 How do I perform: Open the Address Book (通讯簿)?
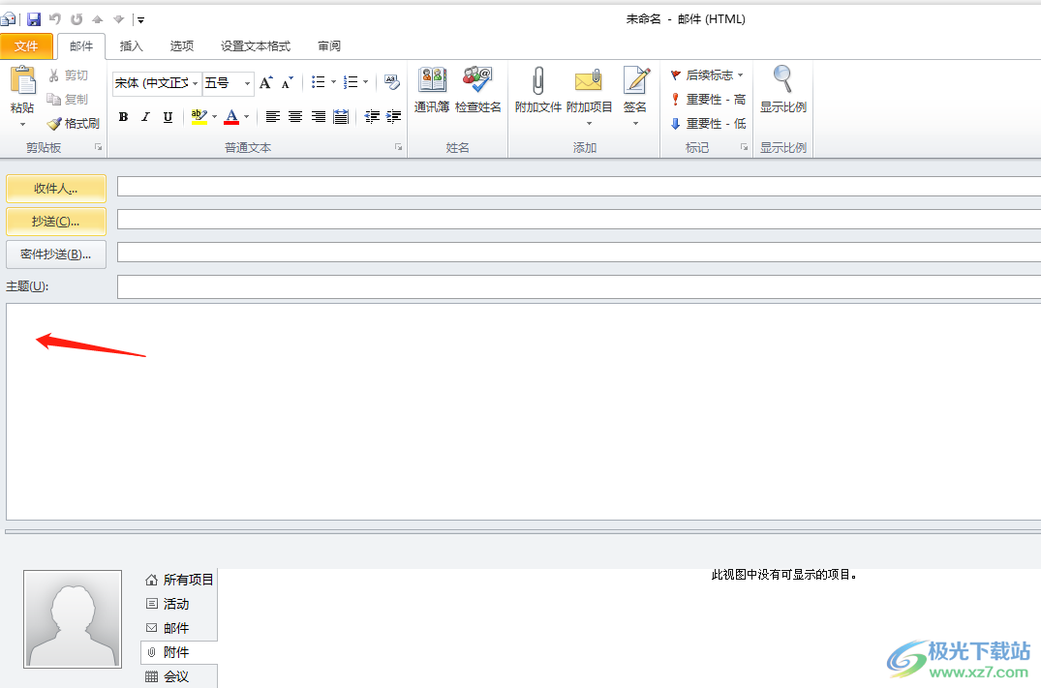coord(432,81)
